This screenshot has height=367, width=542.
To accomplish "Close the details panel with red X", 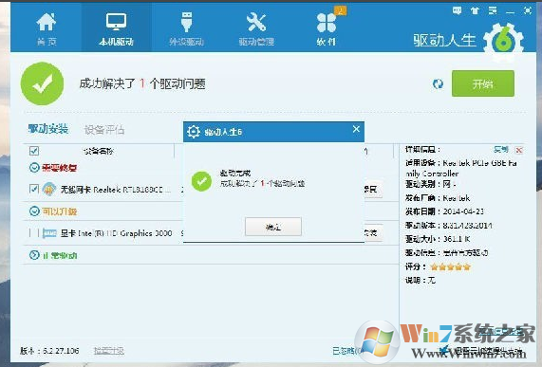I will coord(519,150).
